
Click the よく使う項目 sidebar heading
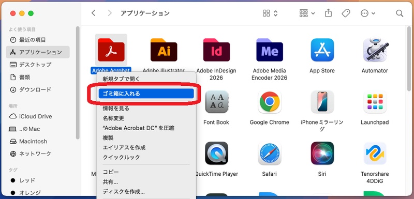click(x=22, y=29)
